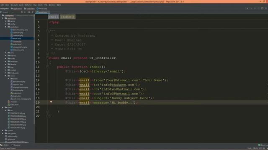This screenshot has height=150, width=268.
Task: Open the Navigate menu
Action: click(x=14, y=5)
